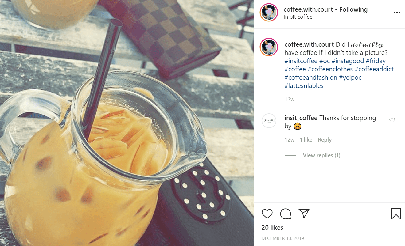The image size is (405, 246).
Task: Like the post with heart icon
Action: (x=267, y=214)
